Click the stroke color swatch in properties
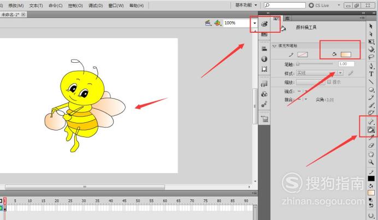This screenshot has width=378, height=220. pyautogui.click(x=303, y=55)
